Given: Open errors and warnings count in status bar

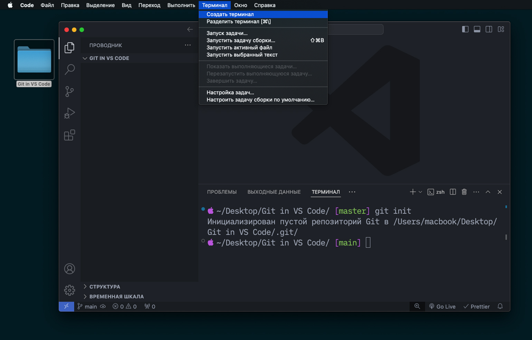Looking at the screenshot, I should coord(124,306).
